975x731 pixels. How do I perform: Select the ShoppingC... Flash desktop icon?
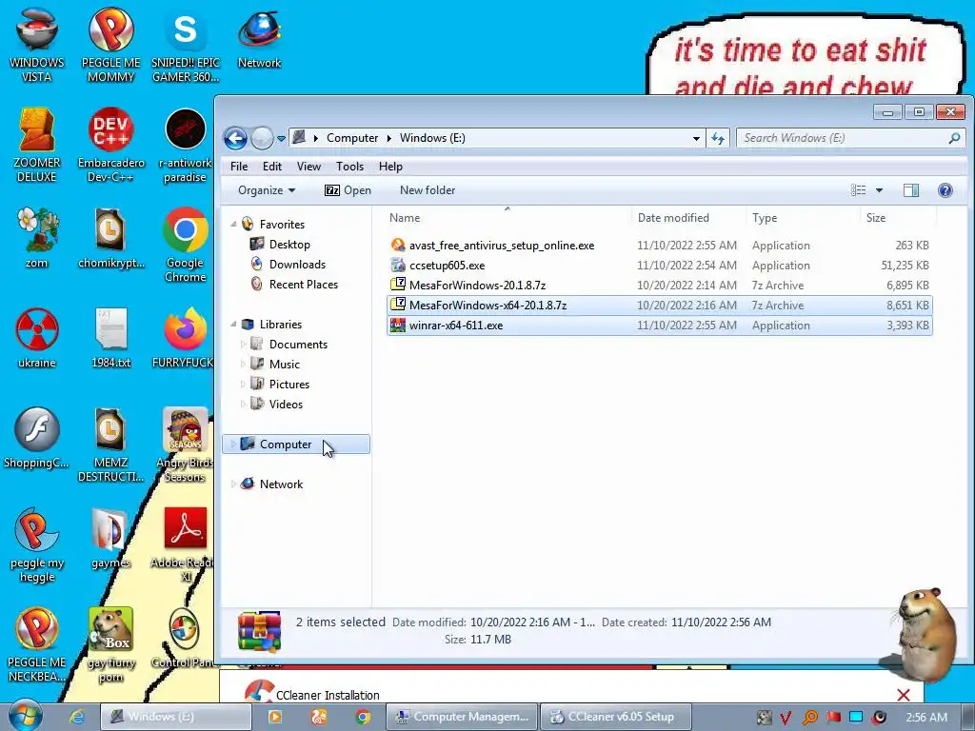tap(37, 438)
